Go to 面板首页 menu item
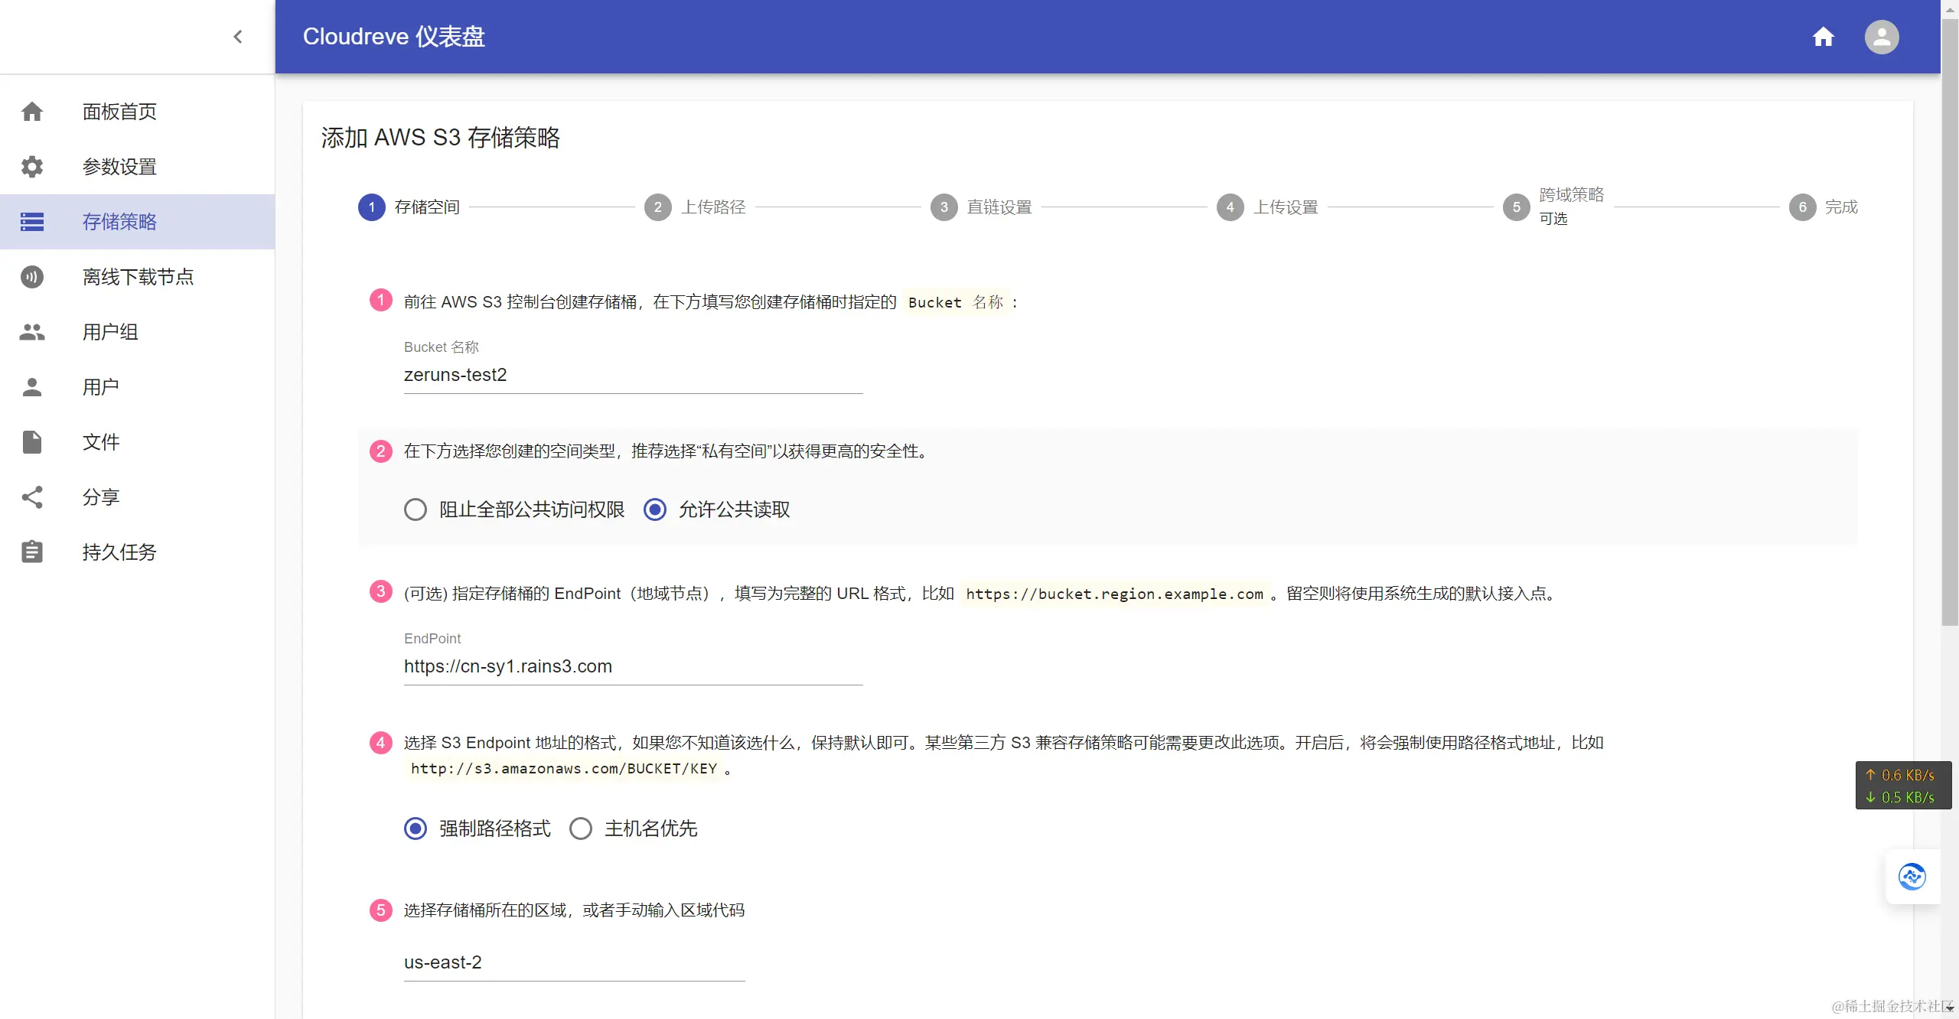1959x1019 pixels. pos(119,112)
